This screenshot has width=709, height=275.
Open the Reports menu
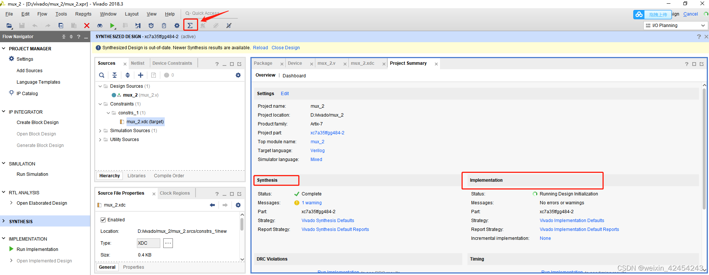(x=83, y=14)
